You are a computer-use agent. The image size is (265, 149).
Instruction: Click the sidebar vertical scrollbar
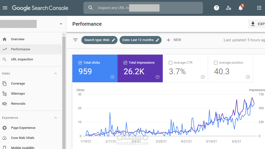[x=64, y=93]
